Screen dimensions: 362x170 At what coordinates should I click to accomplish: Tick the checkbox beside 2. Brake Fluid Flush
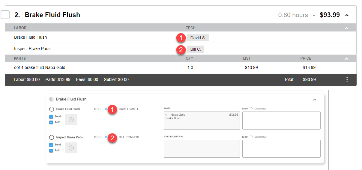[5, 14]
